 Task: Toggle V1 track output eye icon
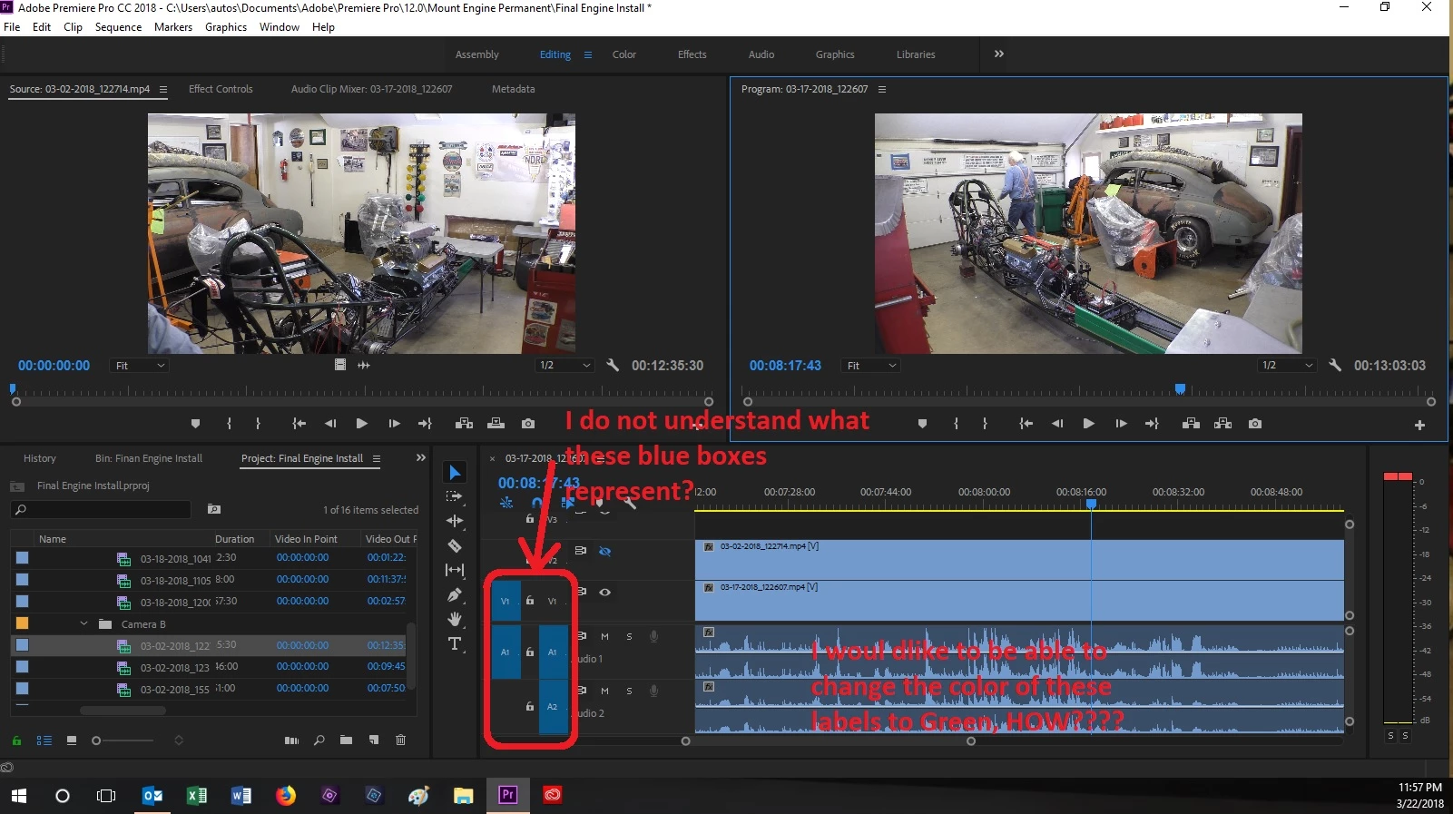[x=604, y=592]
